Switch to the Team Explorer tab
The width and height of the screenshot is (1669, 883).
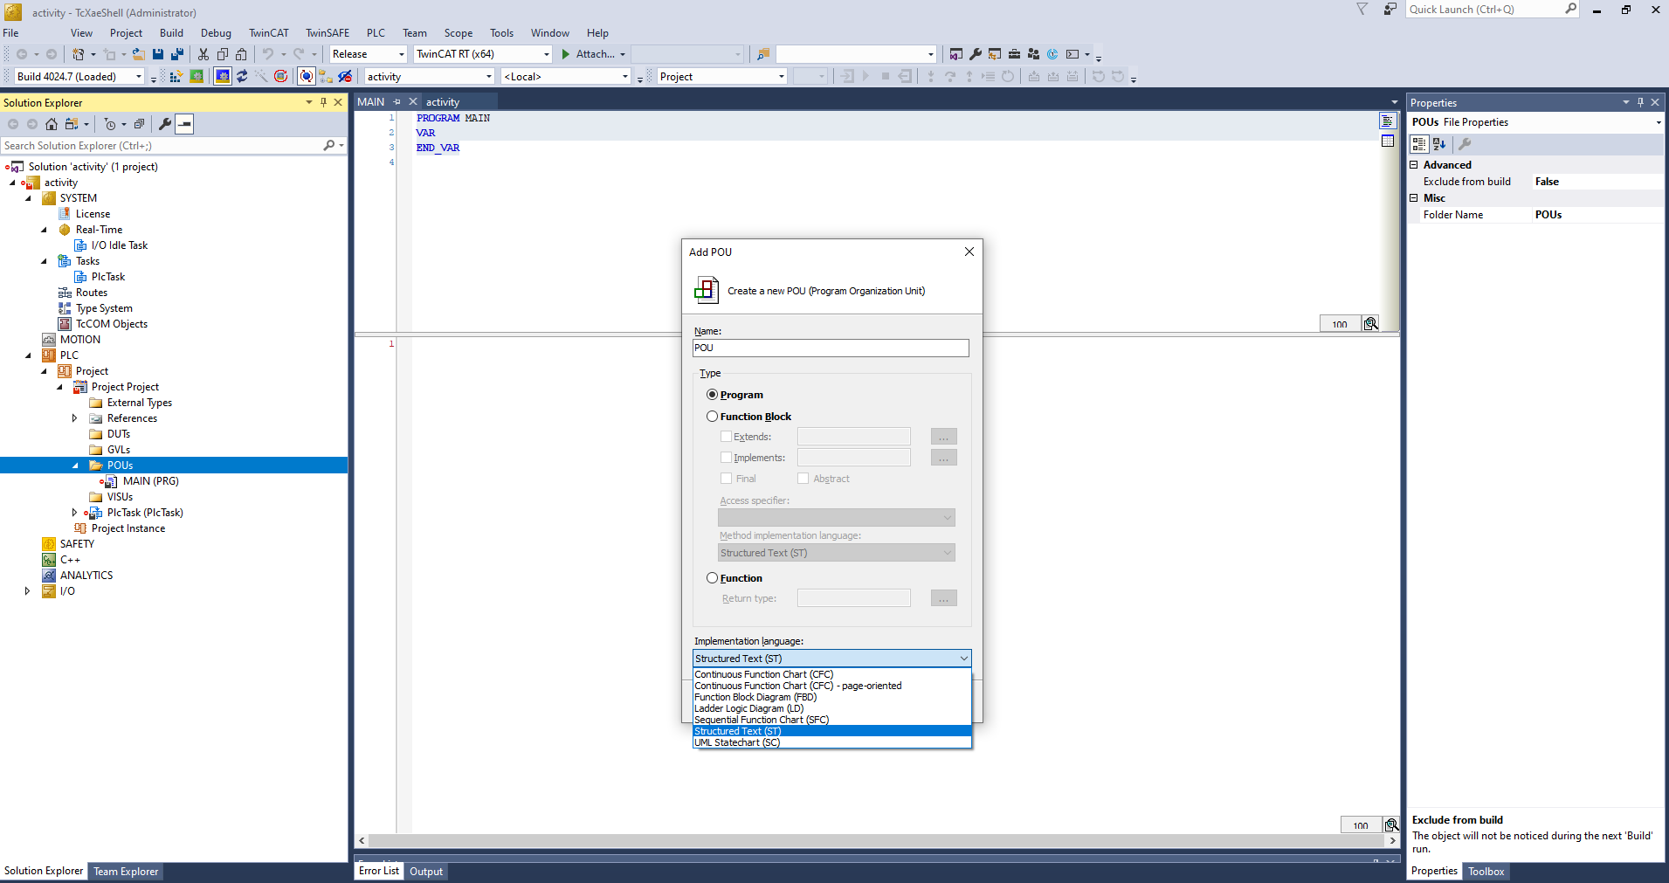pos(126,872)
